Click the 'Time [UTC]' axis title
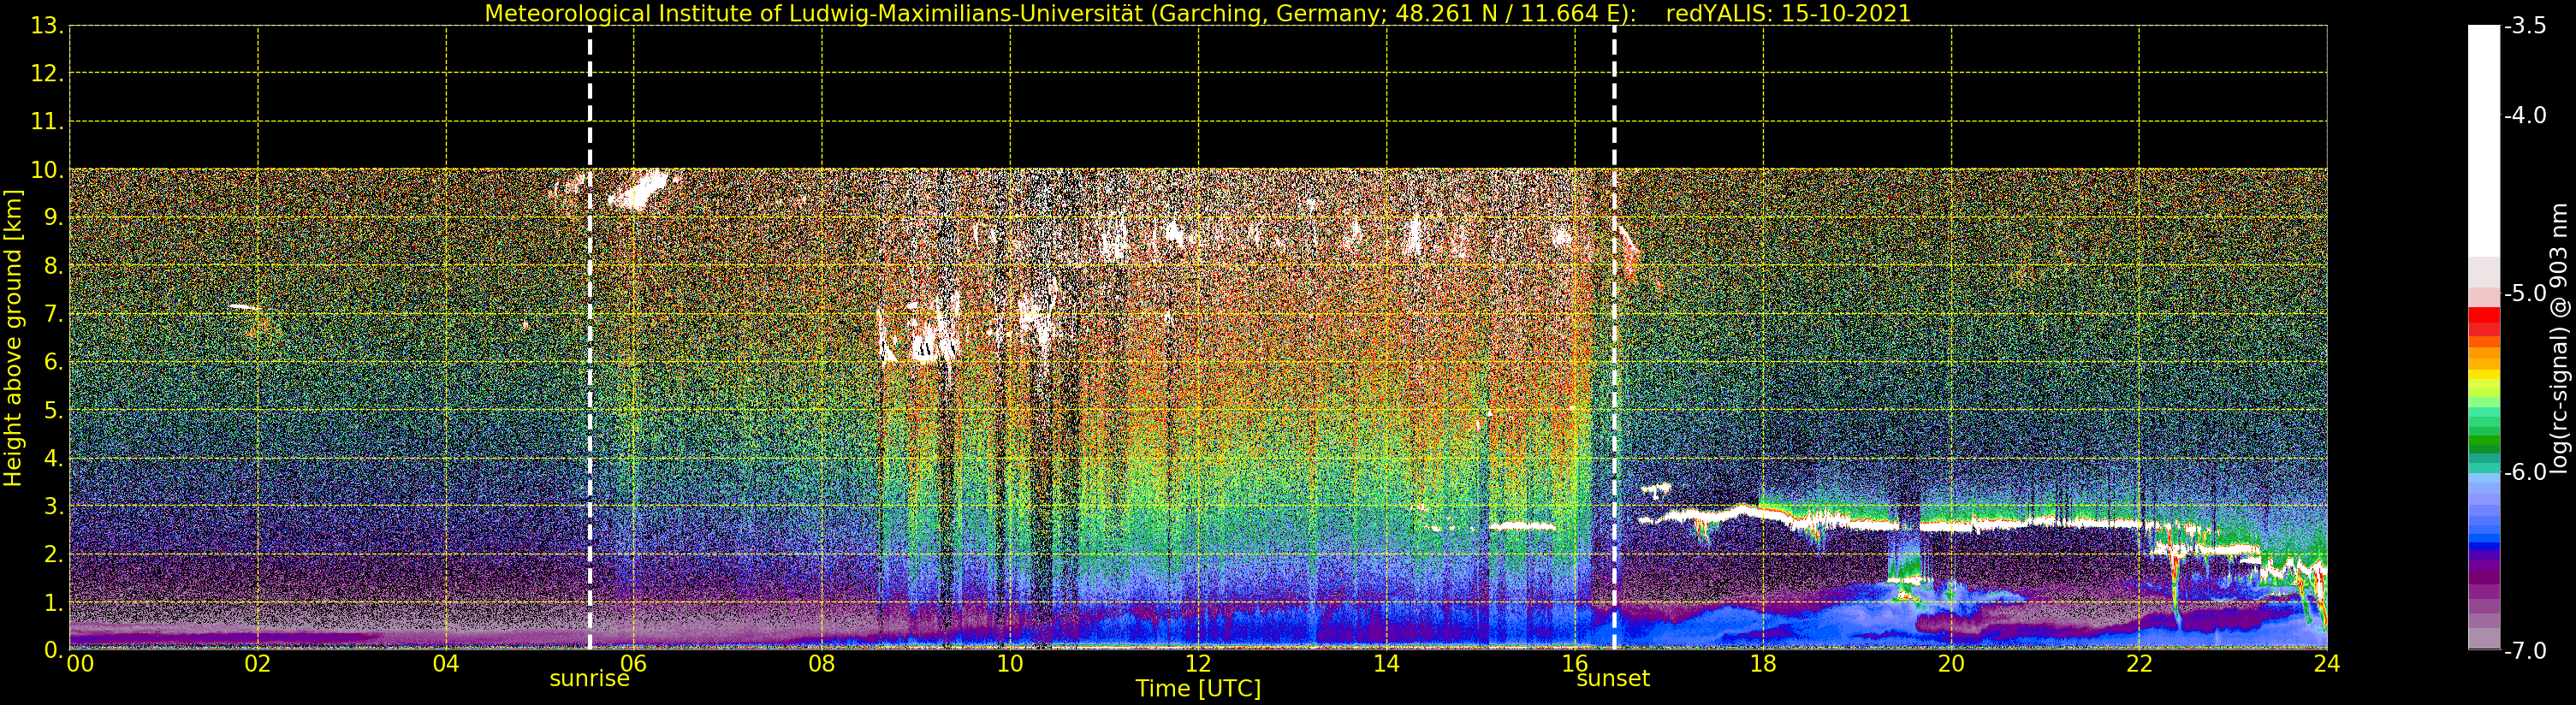The width and height of the screenshot is (2576, 705). pyautogui.click(x=1197, y=689)
